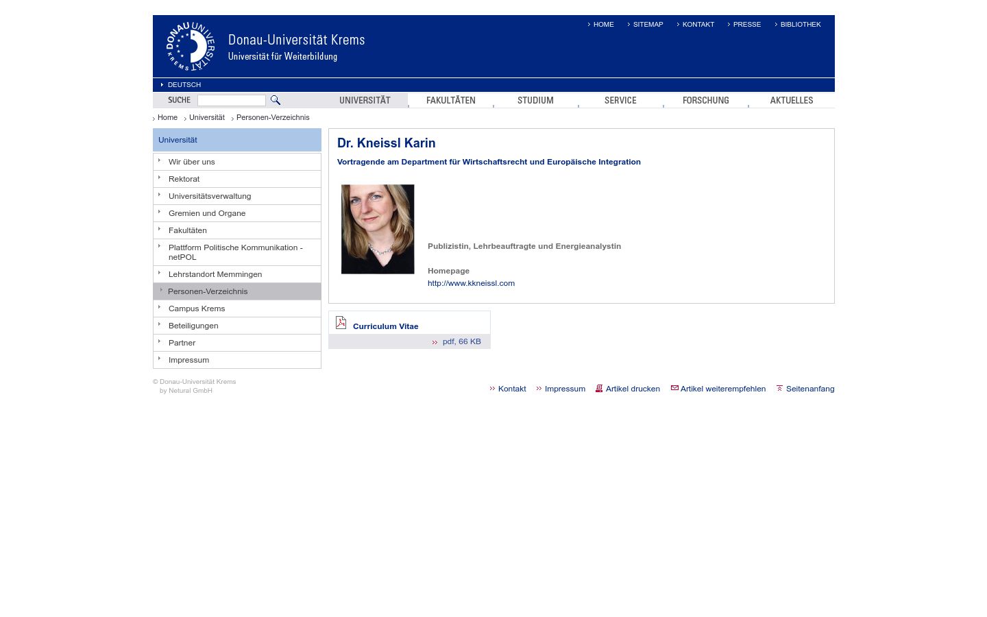The width and height of the screenshot is (987, 617).
Task: Open Plattform Politische Kommunikation - netPOL
Action: [237, 252]
